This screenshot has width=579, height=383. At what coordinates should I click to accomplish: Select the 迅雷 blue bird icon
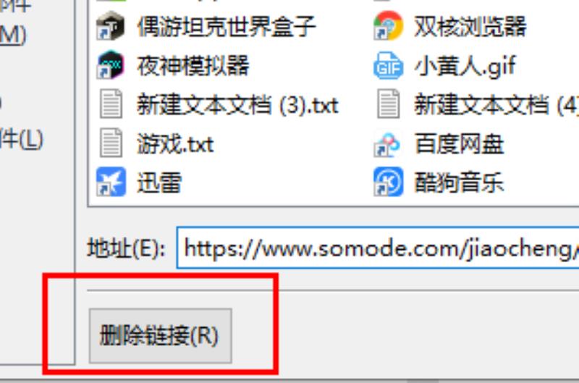(111, 182)
